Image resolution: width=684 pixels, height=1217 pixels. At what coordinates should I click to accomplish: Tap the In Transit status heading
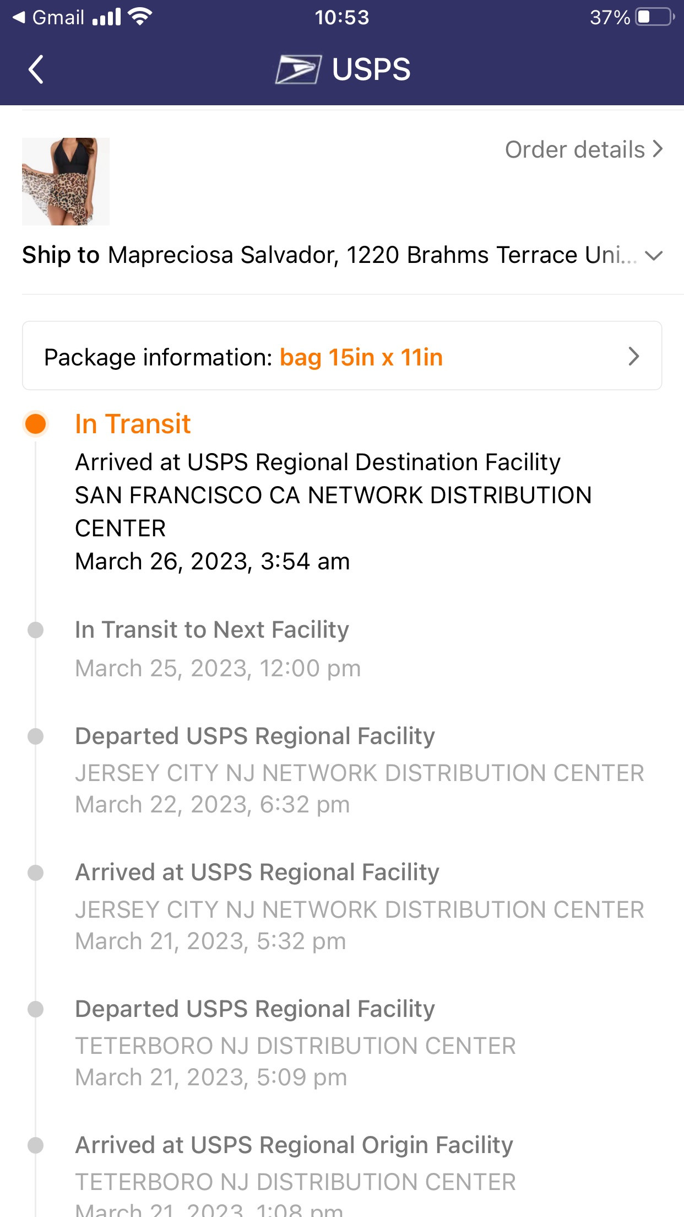coord(133,424)
